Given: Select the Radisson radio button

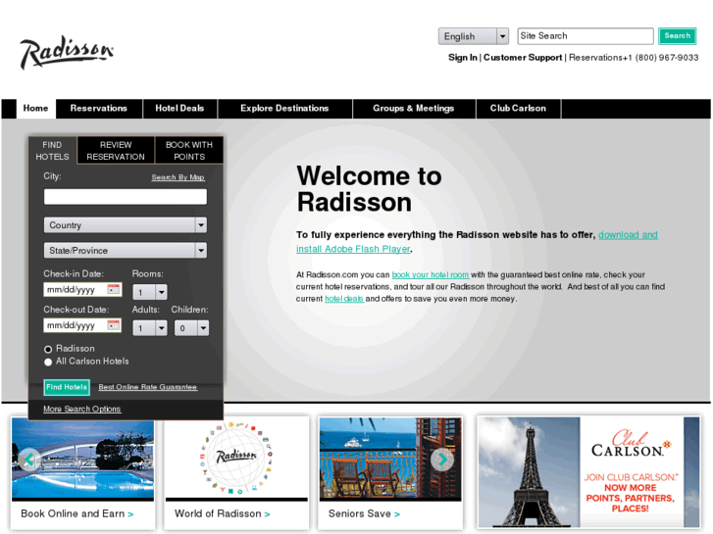Looking at the screenshot, I should point(48,349).
